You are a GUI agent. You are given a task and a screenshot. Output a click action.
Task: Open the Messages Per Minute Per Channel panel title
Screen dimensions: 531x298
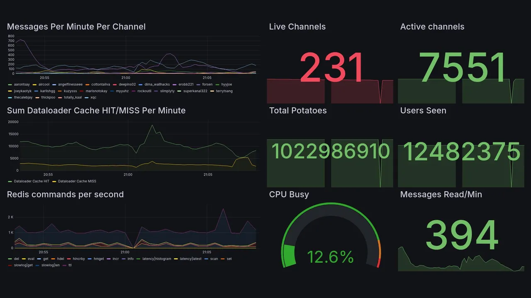(76, 27)
